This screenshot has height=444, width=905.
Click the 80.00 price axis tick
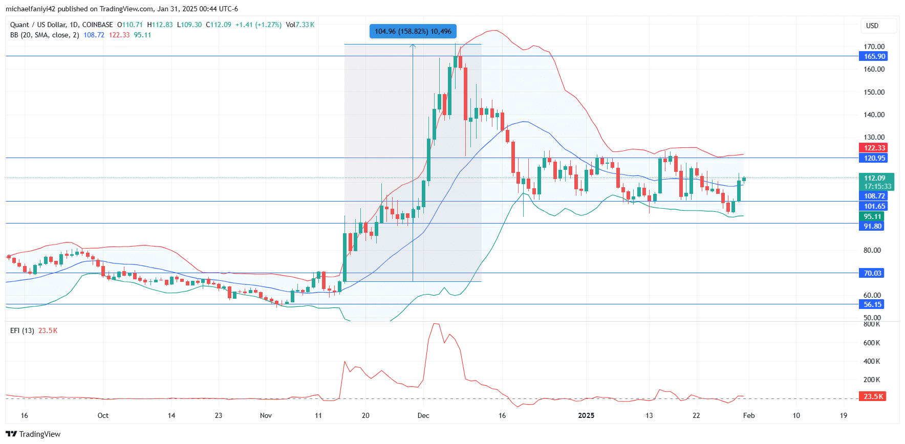[872, 250]
